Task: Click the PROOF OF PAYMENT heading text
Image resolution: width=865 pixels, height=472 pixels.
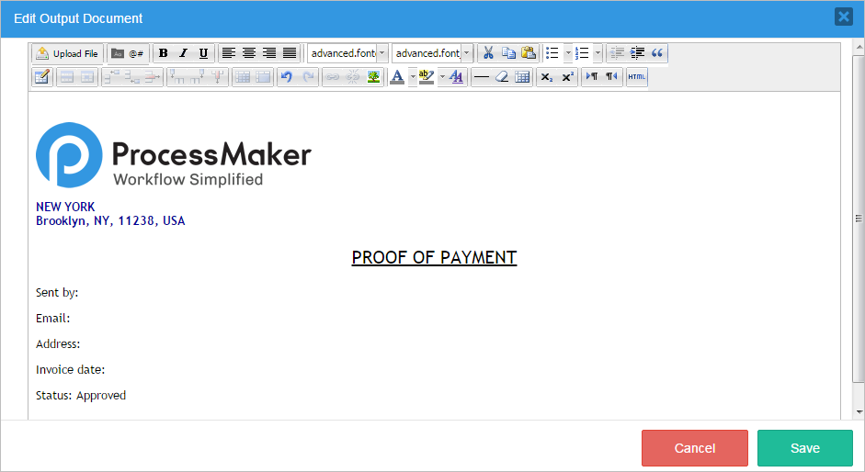Action: point(434,257)
